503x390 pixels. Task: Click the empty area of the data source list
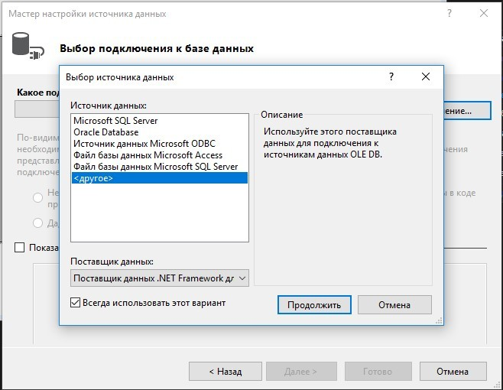coord(160,212)
